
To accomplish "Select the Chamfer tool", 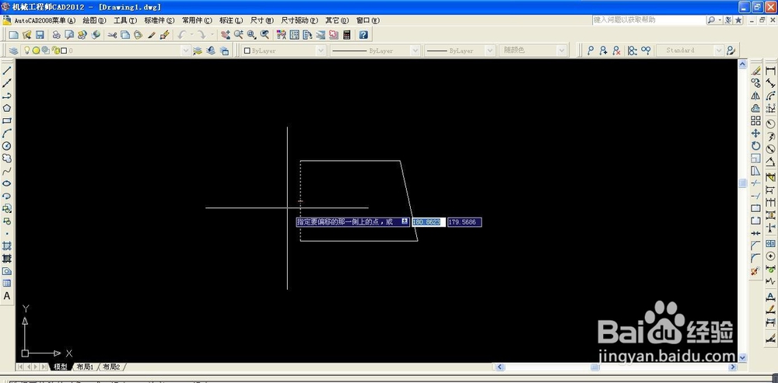I will [x=755, y=245].
